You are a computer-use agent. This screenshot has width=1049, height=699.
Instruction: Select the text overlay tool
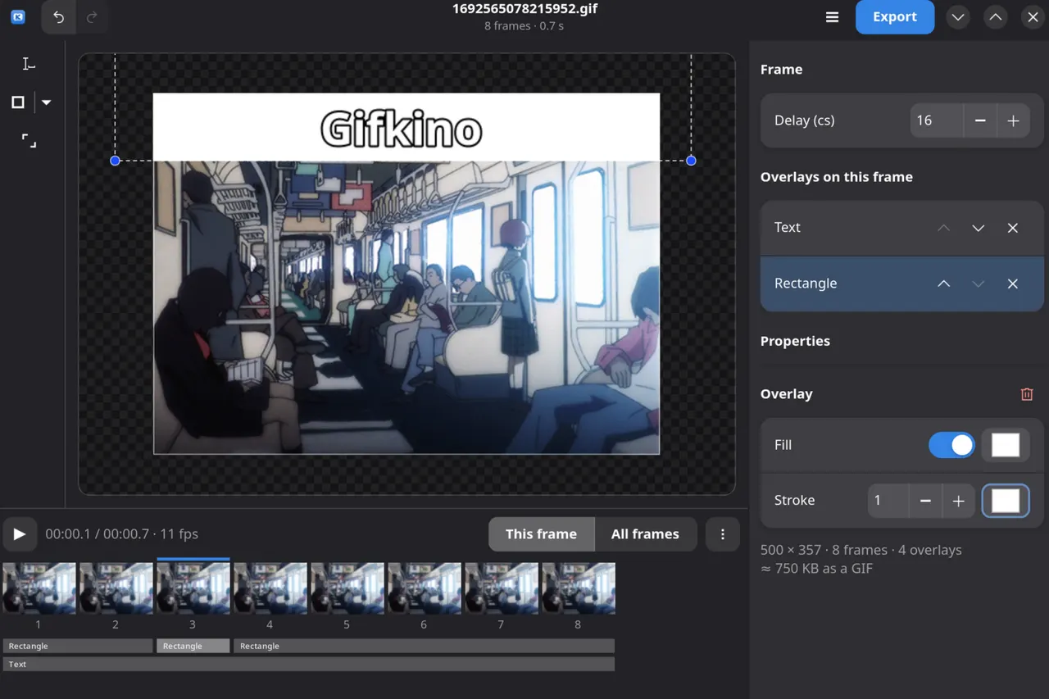29,63
